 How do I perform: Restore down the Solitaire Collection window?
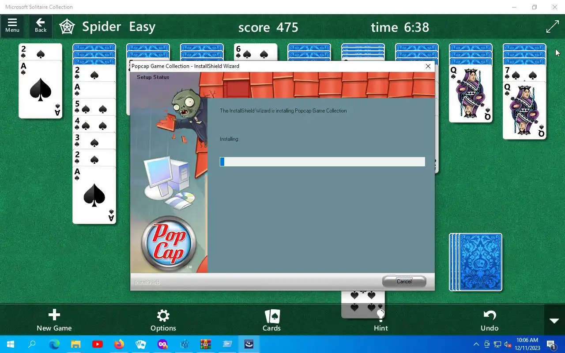pyautogui.click(x=534, y=7)
